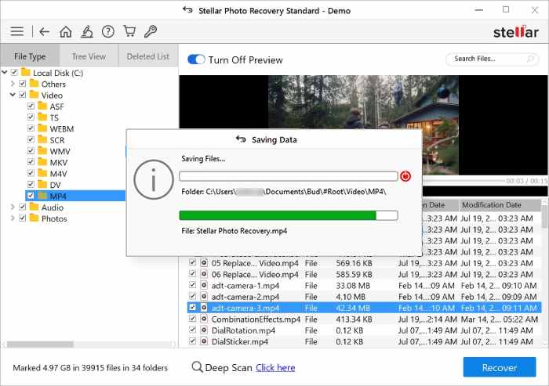
Task: Select the Audio folder icon
Action: (x=34, y=207)
